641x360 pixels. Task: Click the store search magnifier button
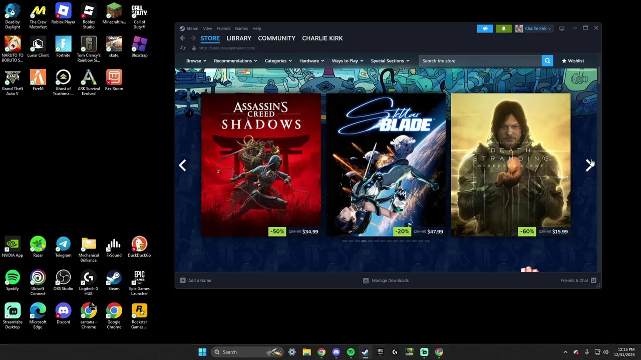coord(547,60)
